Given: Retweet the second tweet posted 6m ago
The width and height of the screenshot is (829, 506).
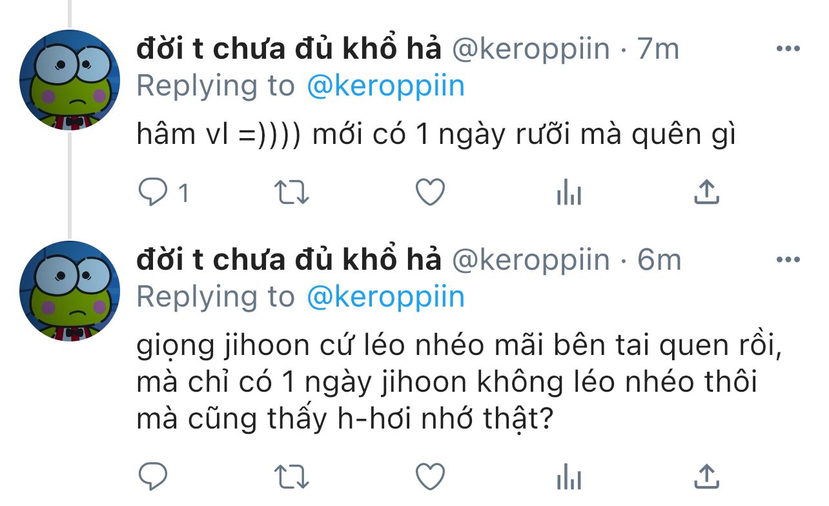Looking at the screenshot, I should tap(292, 477).
